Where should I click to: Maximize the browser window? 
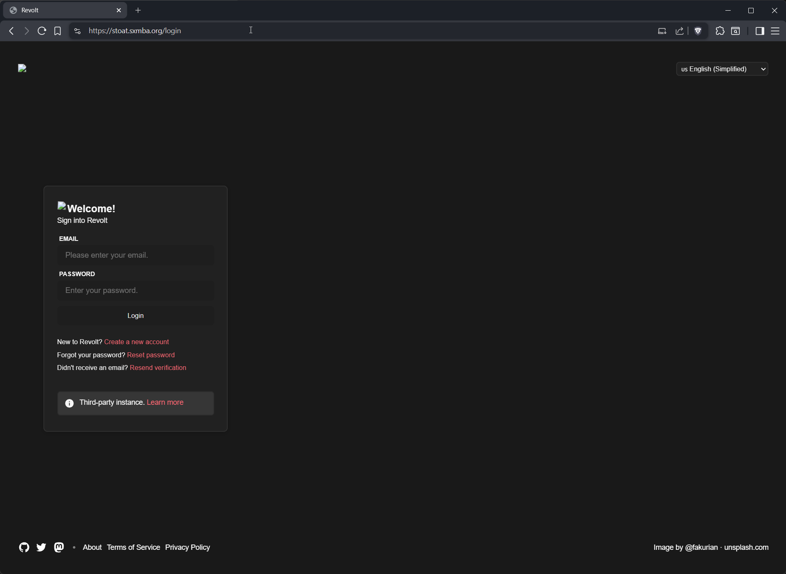click(751, 10)
